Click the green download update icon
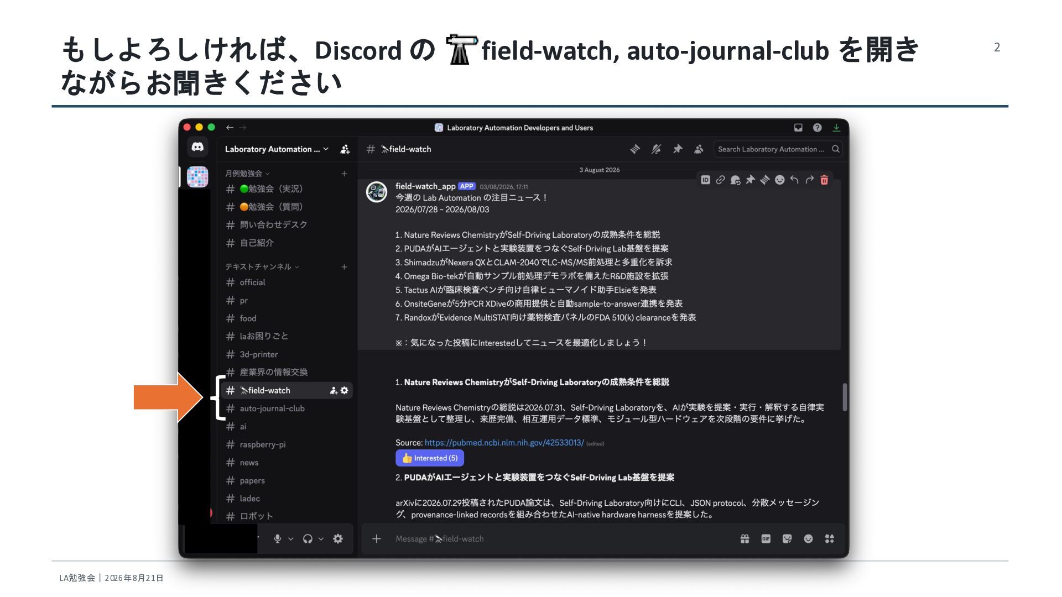Image resolution: width=1062 pixels, height=597 pixels. 836,128
